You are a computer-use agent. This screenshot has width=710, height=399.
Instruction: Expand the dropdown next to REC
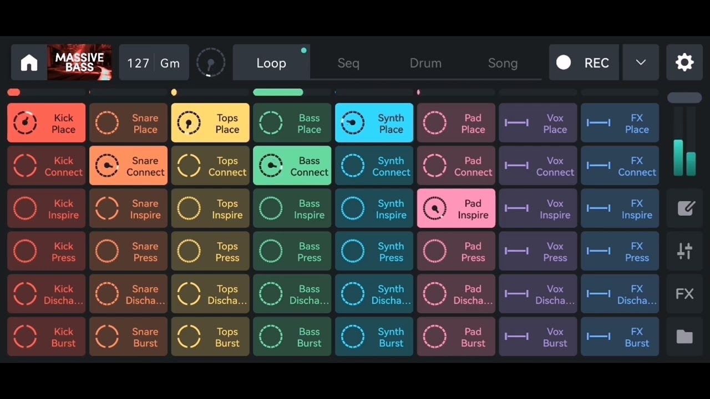pyautogui.click(x=641, y=63)
